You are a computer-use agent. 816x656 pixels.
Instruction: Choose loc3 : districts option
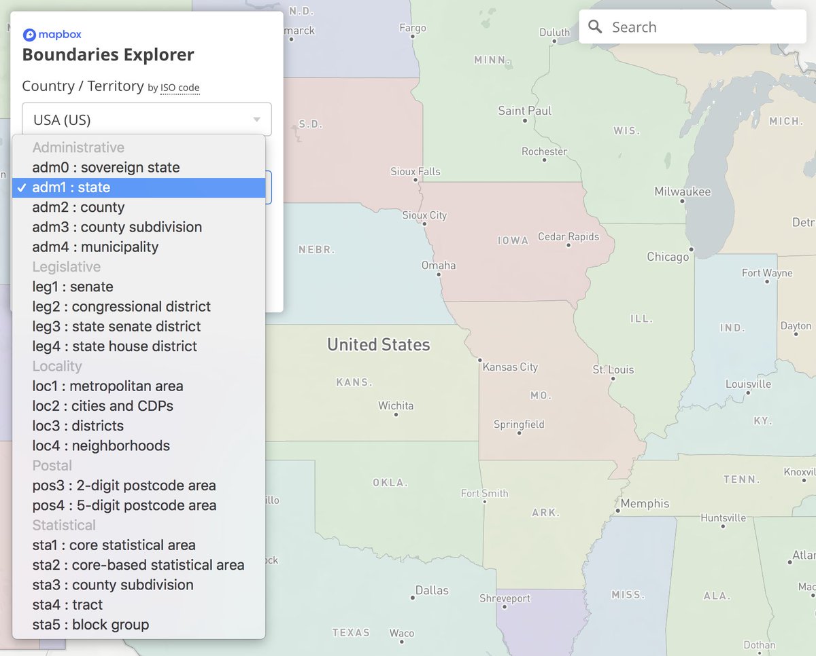pos(139,426)
